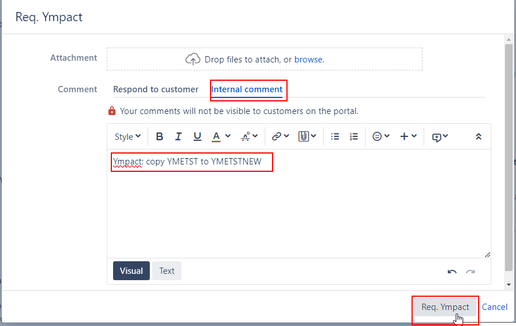Collapse the editor toolbar with double chevron
Screen dimensions: 516x326
tap(479, 136)
